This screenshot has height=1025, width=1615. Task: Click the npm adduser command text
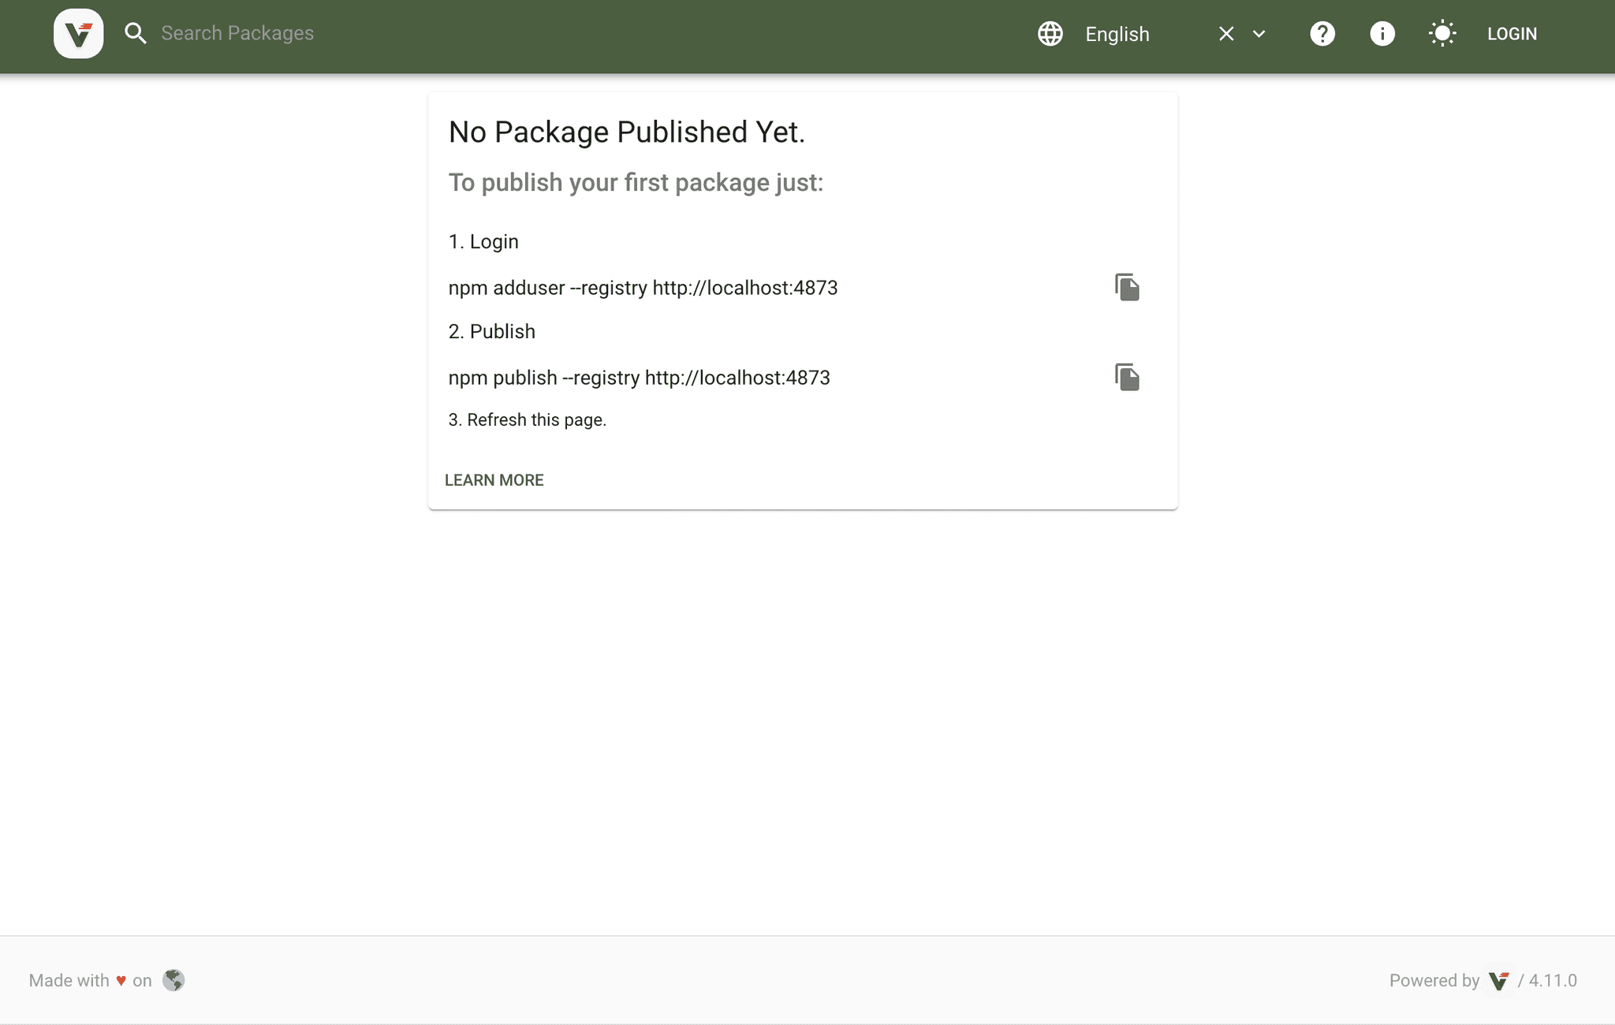pyautogui.click(x=643, y=288)
